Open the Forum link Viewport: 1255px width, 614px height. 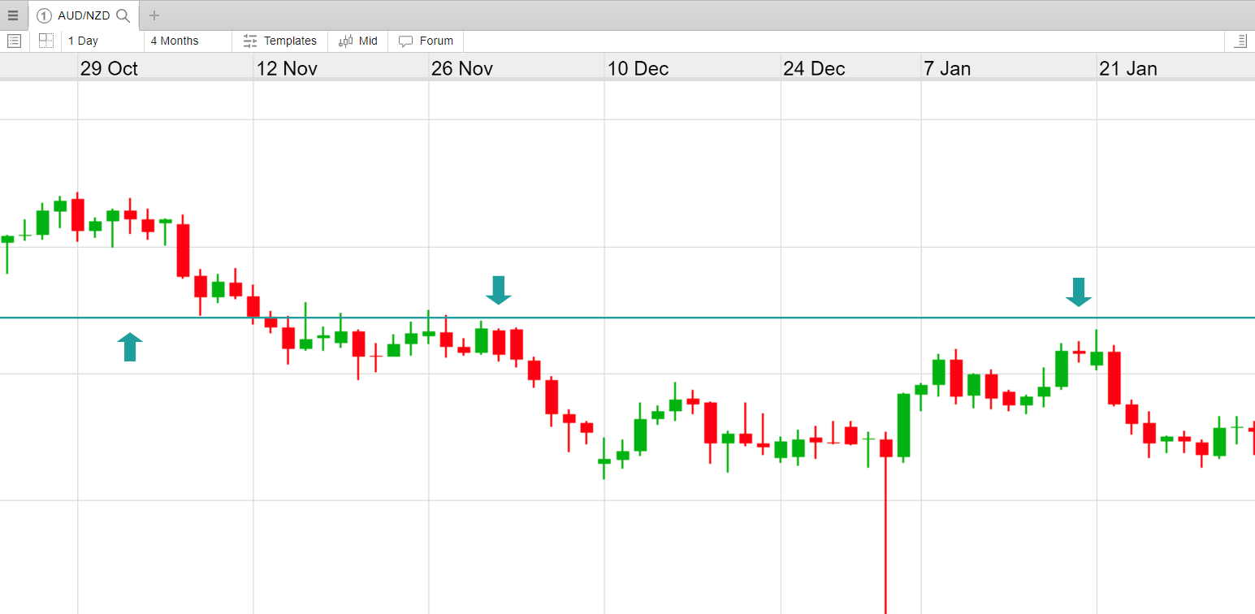click(426, 41)
